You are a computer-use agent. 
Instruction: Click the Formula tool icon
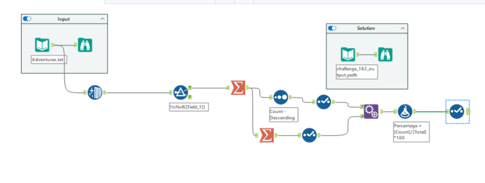click(405, 111)
